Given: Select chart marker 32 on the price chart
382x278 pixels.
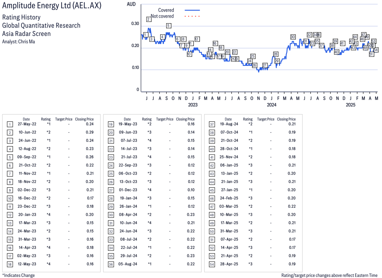Looking at the screenshot, I should point(309,35).
